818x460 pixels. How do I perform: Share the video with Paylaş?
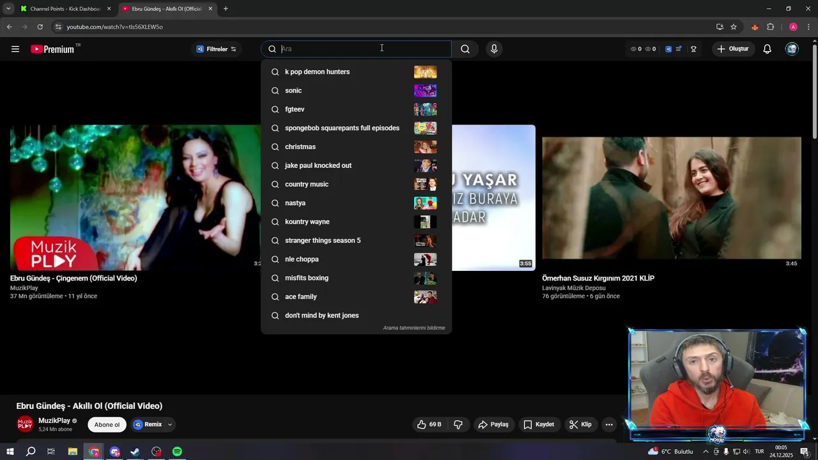[x=493, y=424]
